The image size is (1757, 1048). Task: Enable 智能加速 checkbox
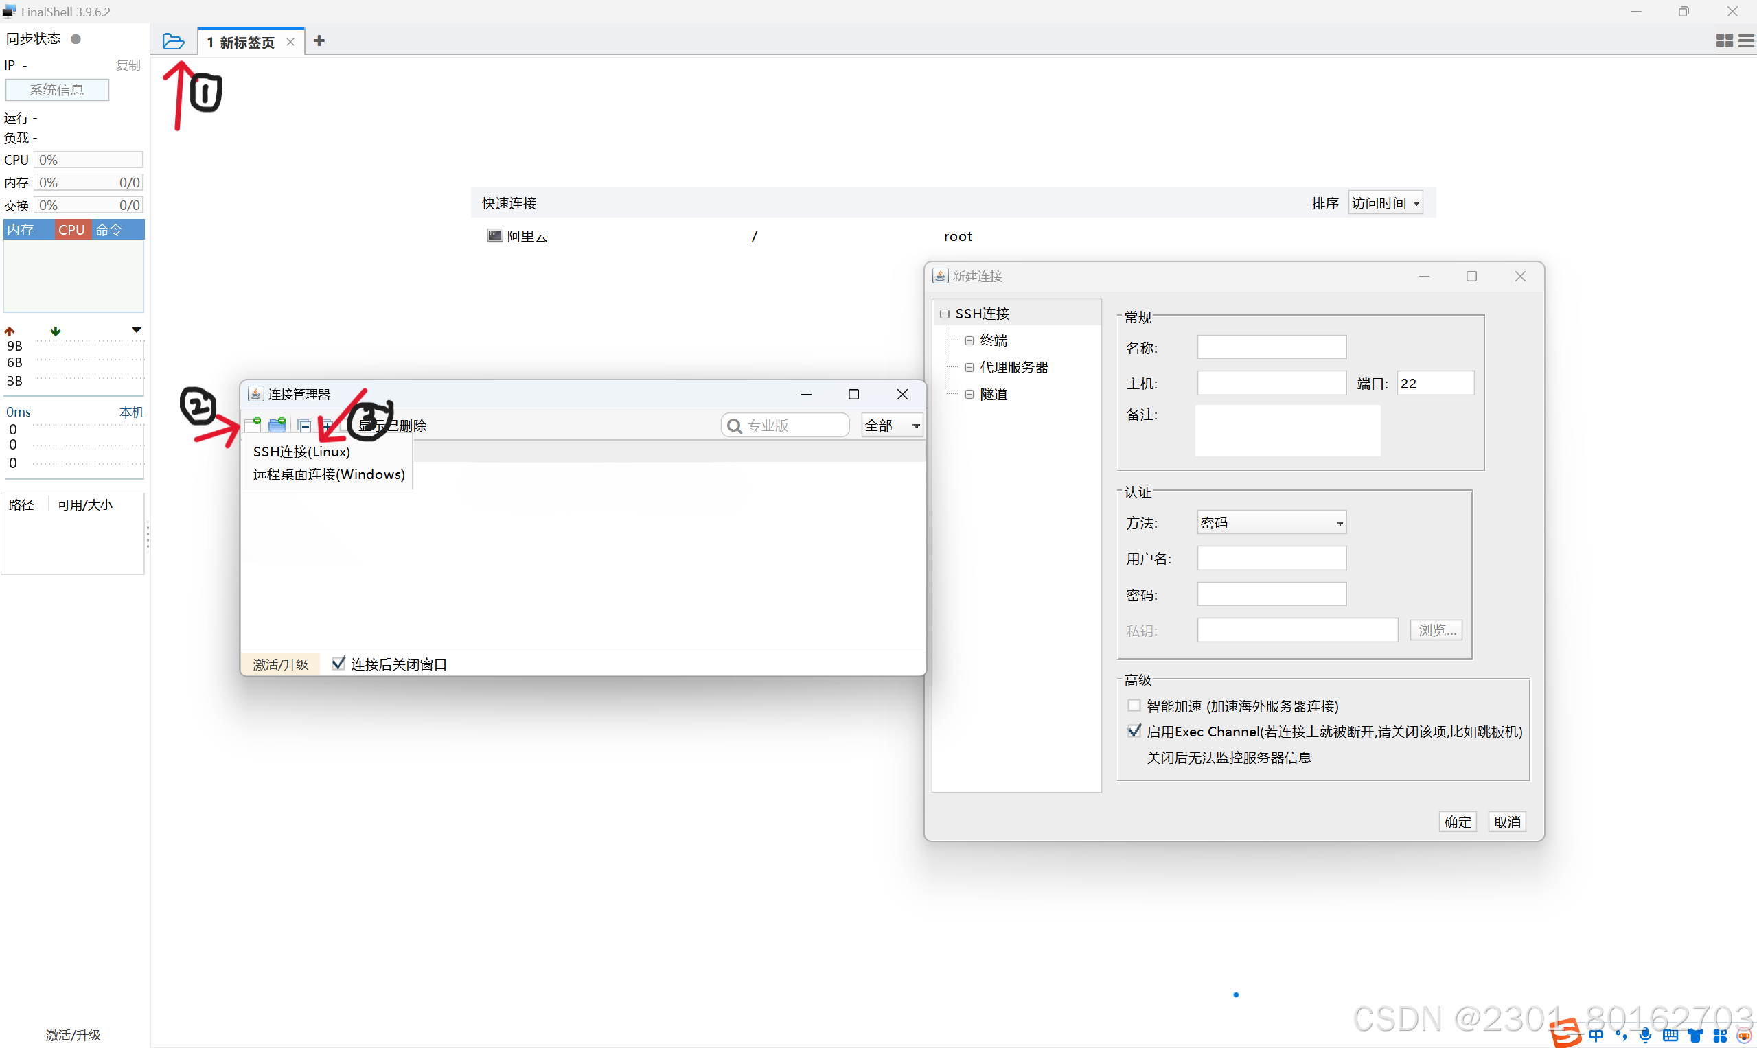tap(1134, 706)
